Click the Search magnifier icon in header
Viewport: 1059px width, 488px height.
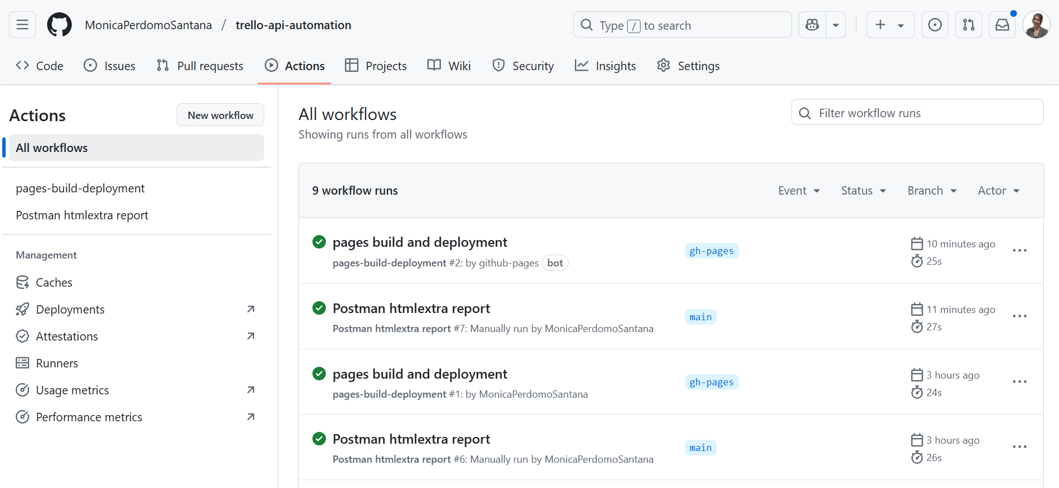pyautogui.click(x=587, y=25)
